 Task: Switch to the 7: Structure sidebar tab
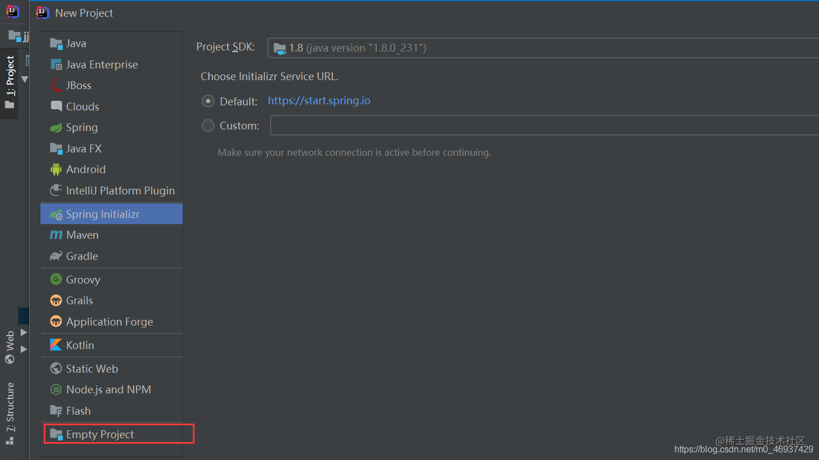(9, 407)
